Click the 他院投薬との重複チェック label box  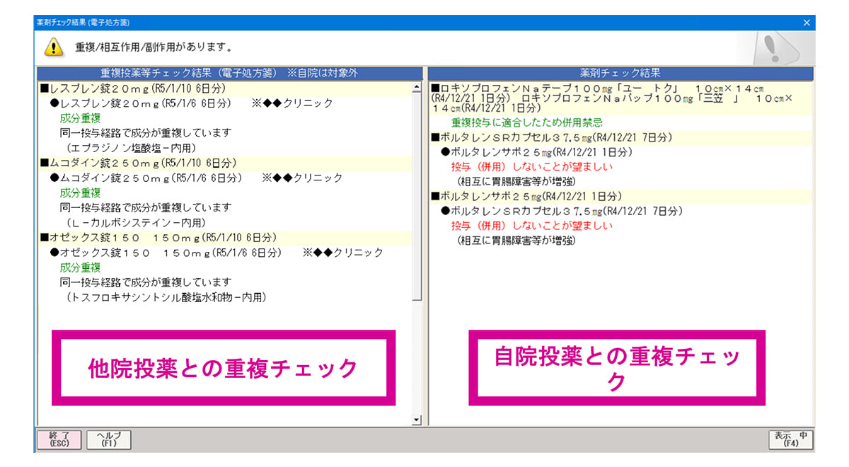(223, 367)
